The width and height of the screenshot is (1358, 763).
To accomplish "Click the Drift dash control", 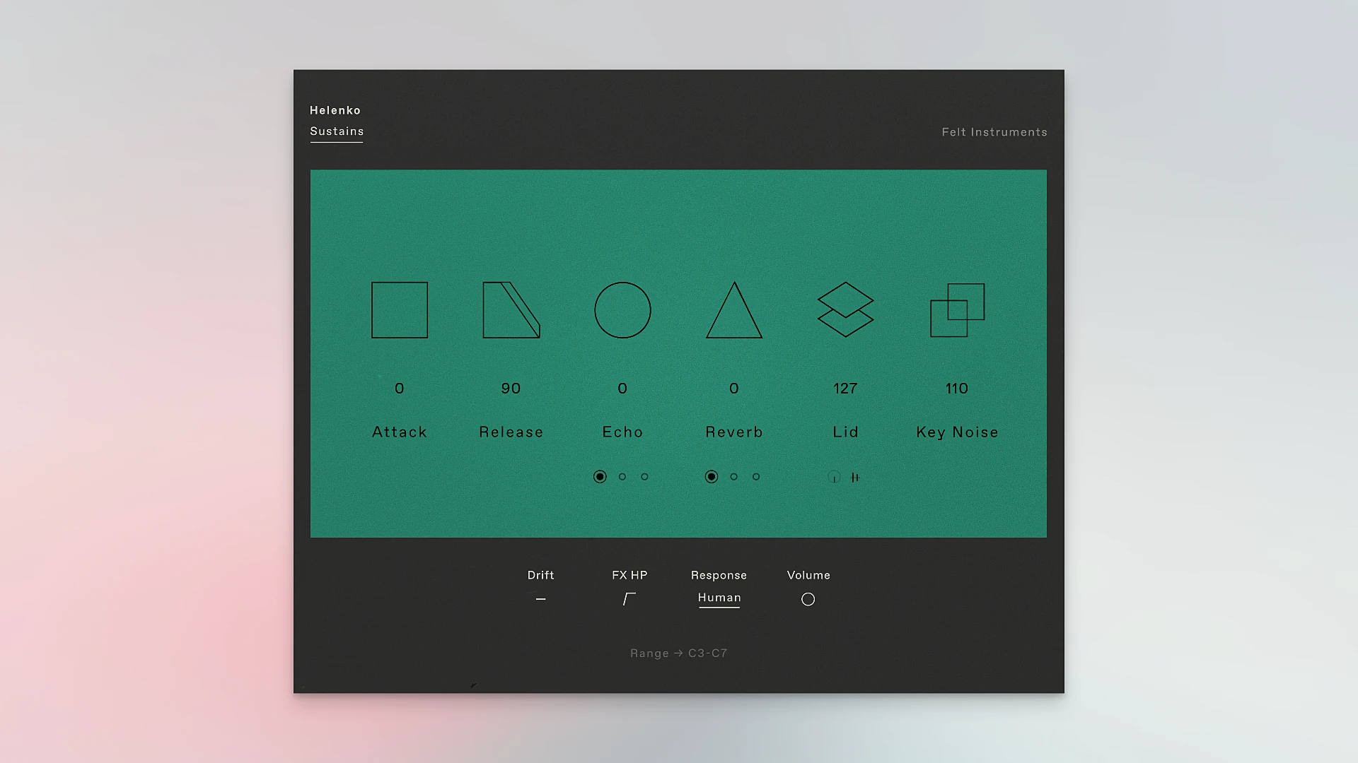I will coord(541,599).
